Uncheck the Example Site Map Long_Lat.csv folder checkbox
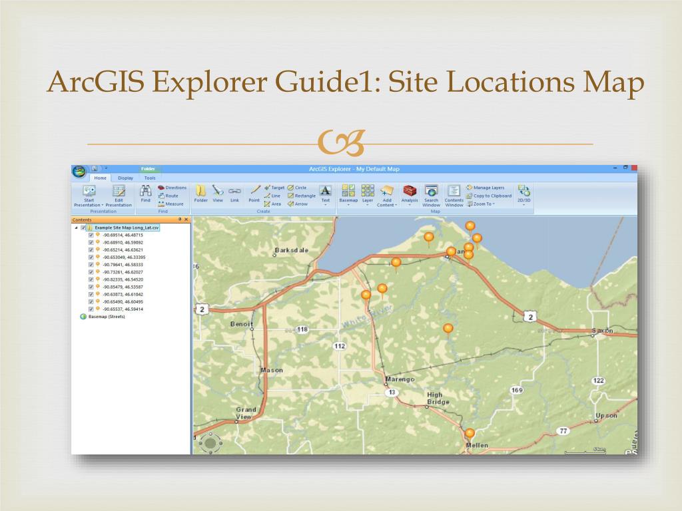Viewport: 682px width, 511px height. point(83,228)
